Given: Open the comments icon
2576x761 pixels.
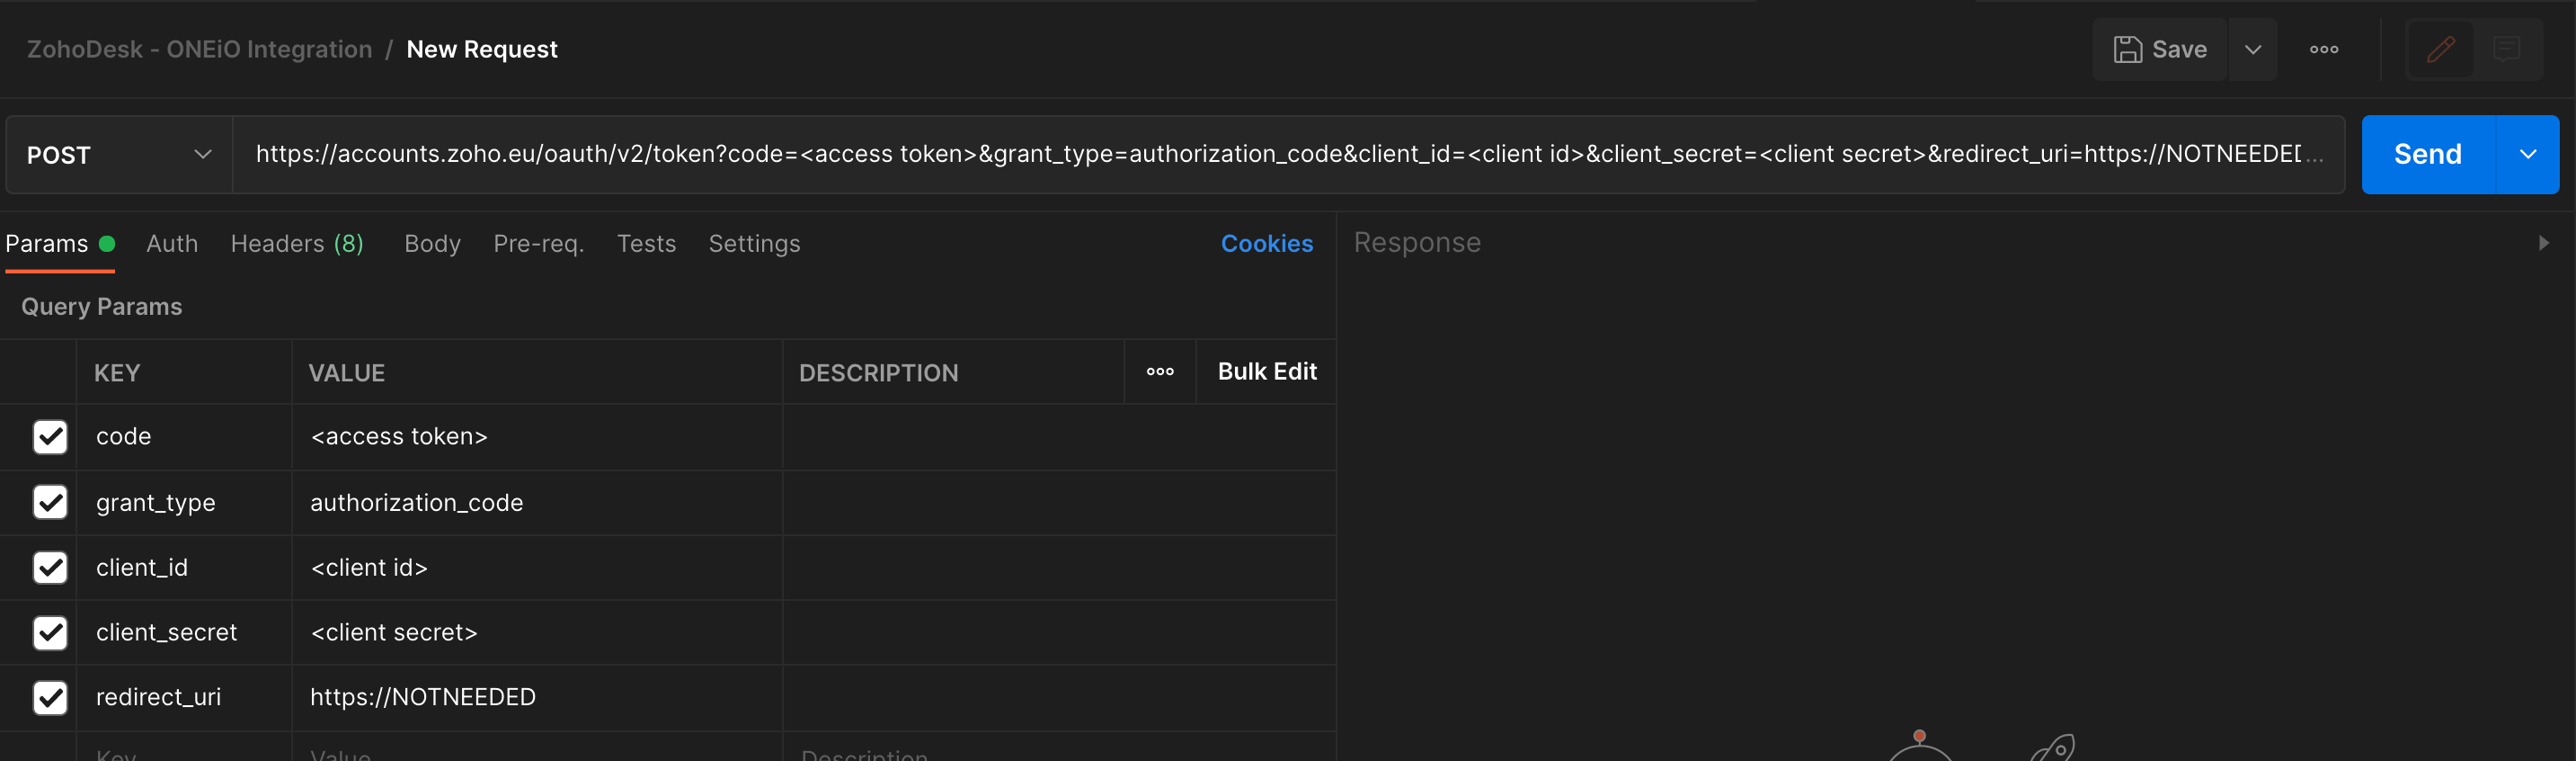Looking at the screenshot, I should tap(2506, 49).
